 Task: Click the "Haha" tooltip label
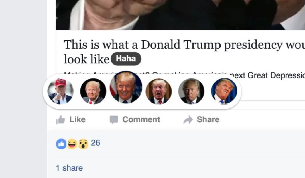pyautogui.click(x=126, y=59)
